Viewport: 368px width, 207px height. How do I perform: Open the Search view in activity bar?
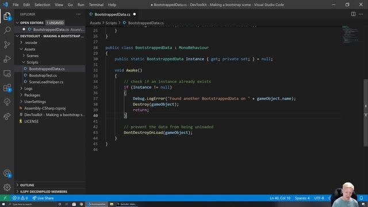pyautogui.click(x=7, y=30)
